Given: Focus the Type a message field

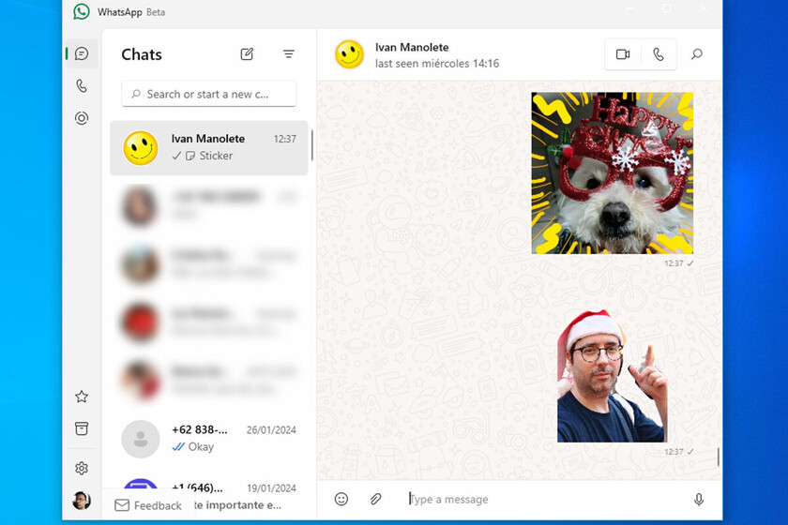Looking at the screenshot, I should (x=545, y=499).
